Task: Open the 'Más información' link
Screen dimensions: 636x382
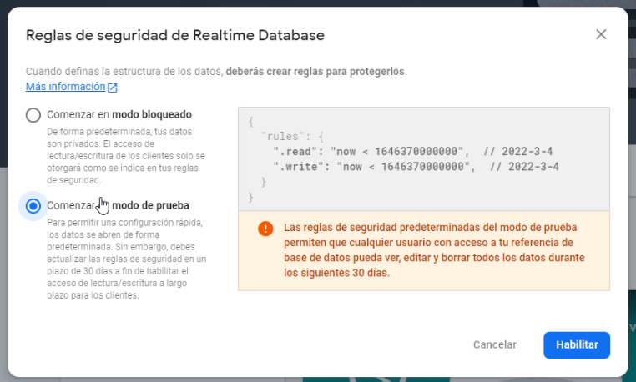Action: [x=65, y=87]
